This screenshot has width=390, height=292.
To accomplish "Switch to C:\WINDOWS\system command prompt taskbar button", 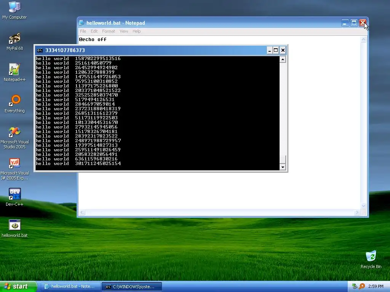I will [132, 287].
